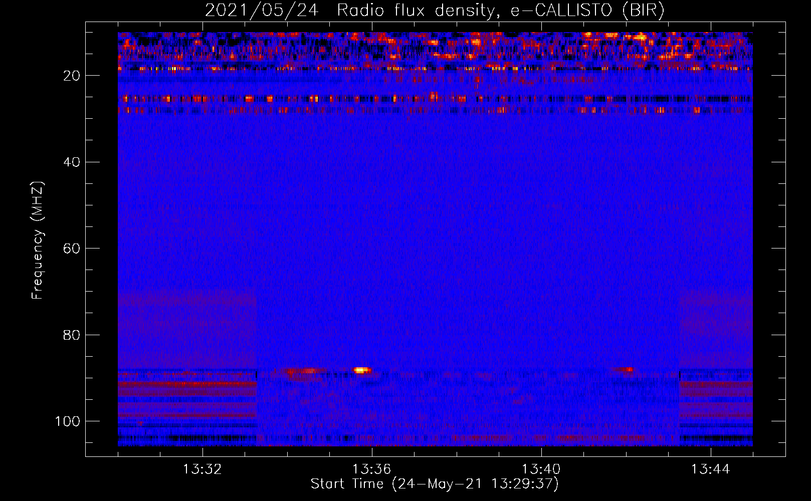Select the 100 MHz frequency tick label
Screen dimensions: 811x501
click(68, 421)
